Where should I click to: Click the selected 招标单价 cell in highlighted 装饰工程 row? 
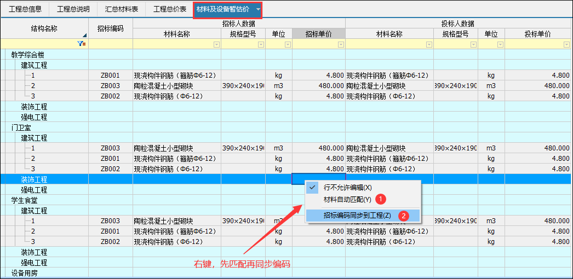(319, 179)
